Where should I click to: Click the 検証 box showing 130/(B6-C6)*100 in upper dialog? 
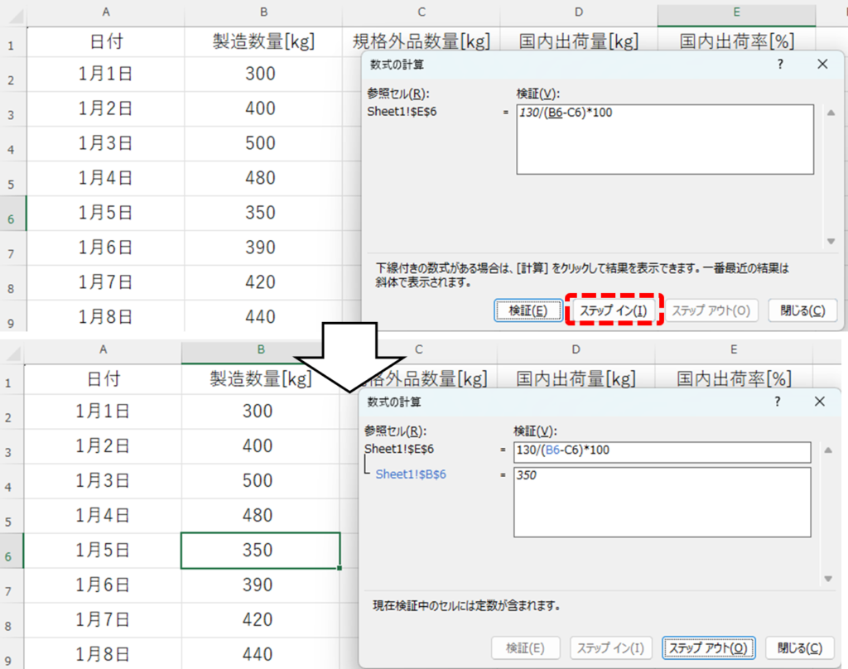664,139
